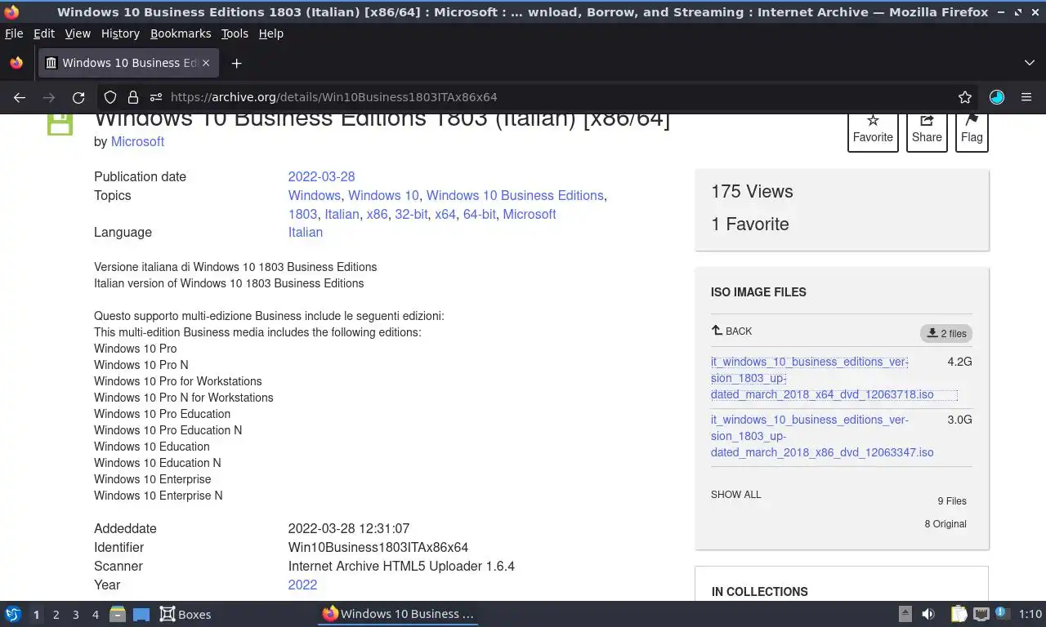Open the Windows 10 topic link
Screen dimensions: 1046x627
(383, 195)
